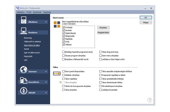Click the Start menü colored squares icon
The image size is (170, 112).
click(x=57, y=25)
